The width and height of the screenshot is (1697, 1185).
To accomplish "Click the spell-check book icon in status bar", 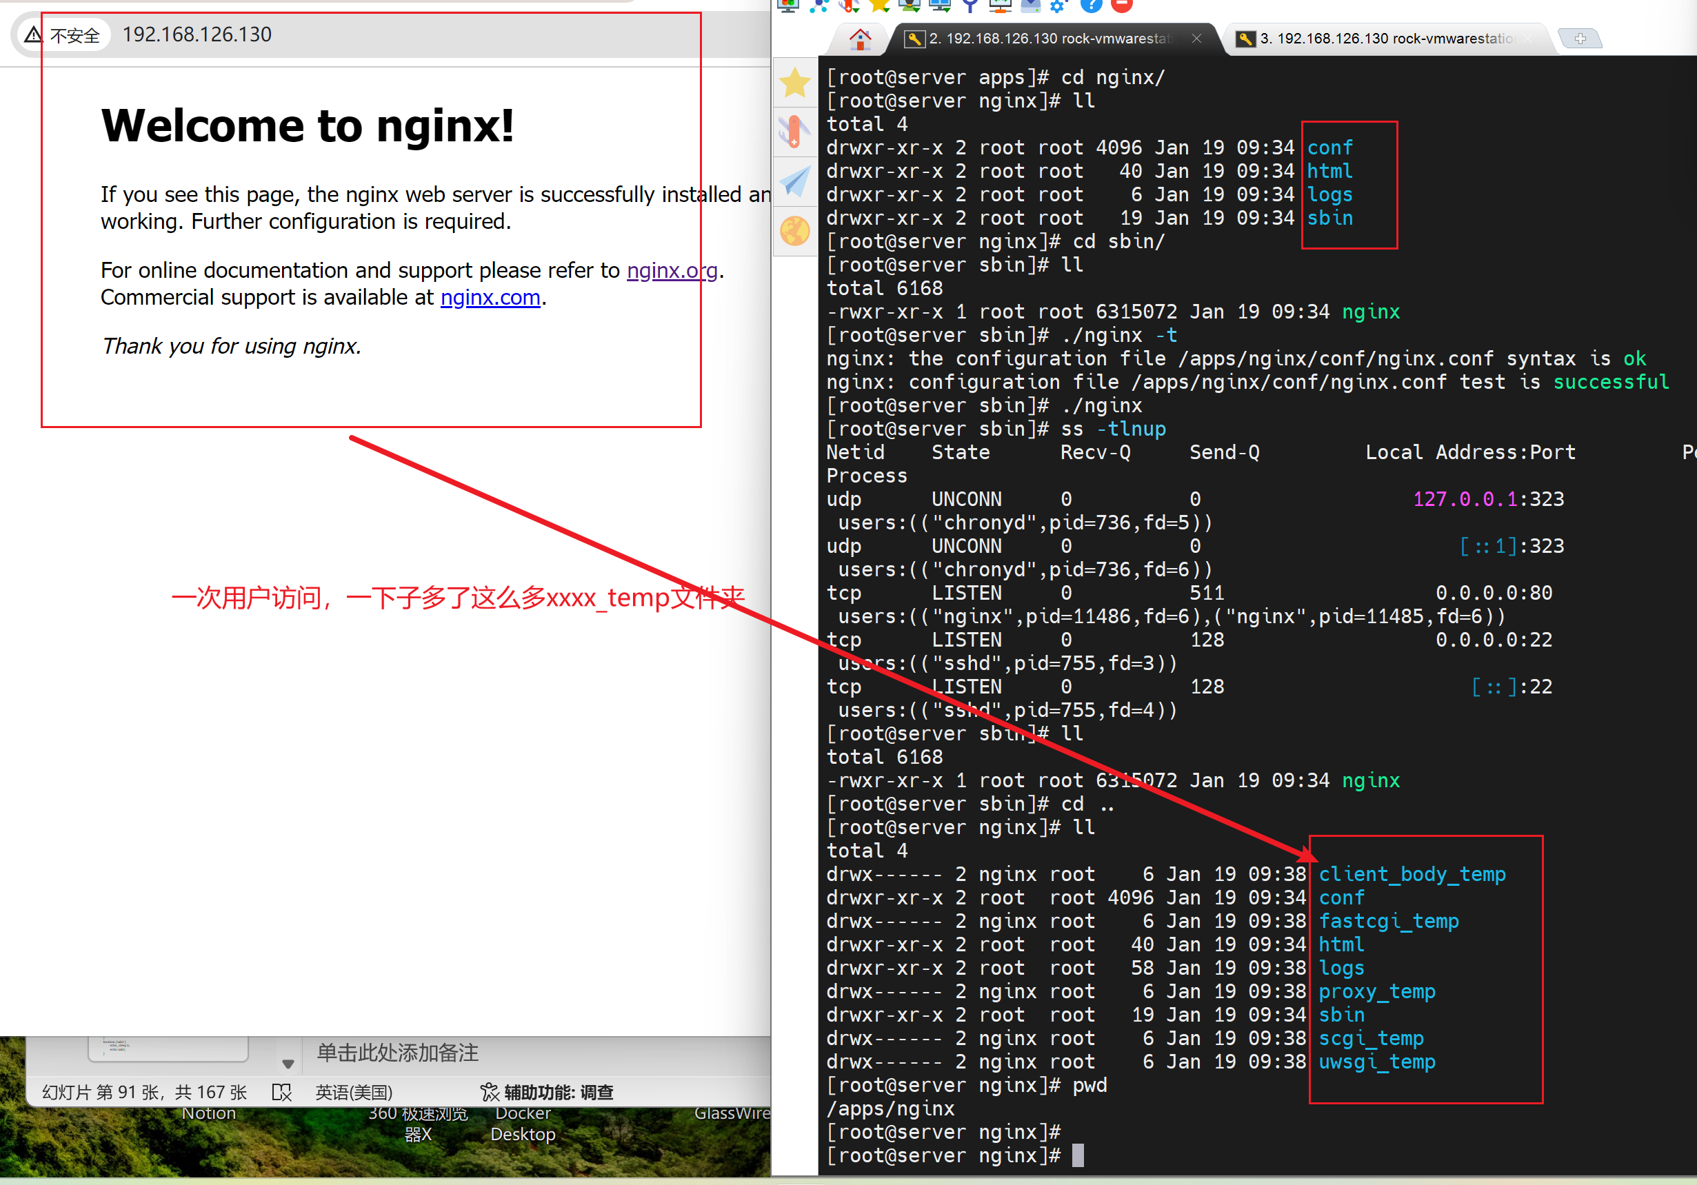I will point(281,1092).
